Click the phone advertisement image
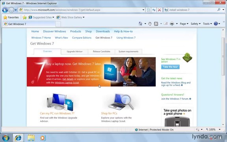The image size is (227, 142). click(x=177, y=117)
